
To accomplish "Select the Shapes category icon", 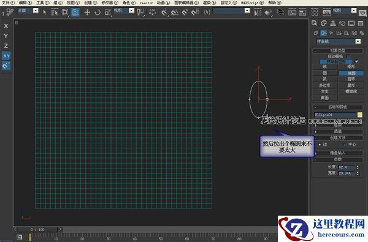I will [323, 33].
